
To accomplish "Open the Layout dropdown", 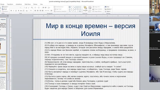I will coord(5,7).
